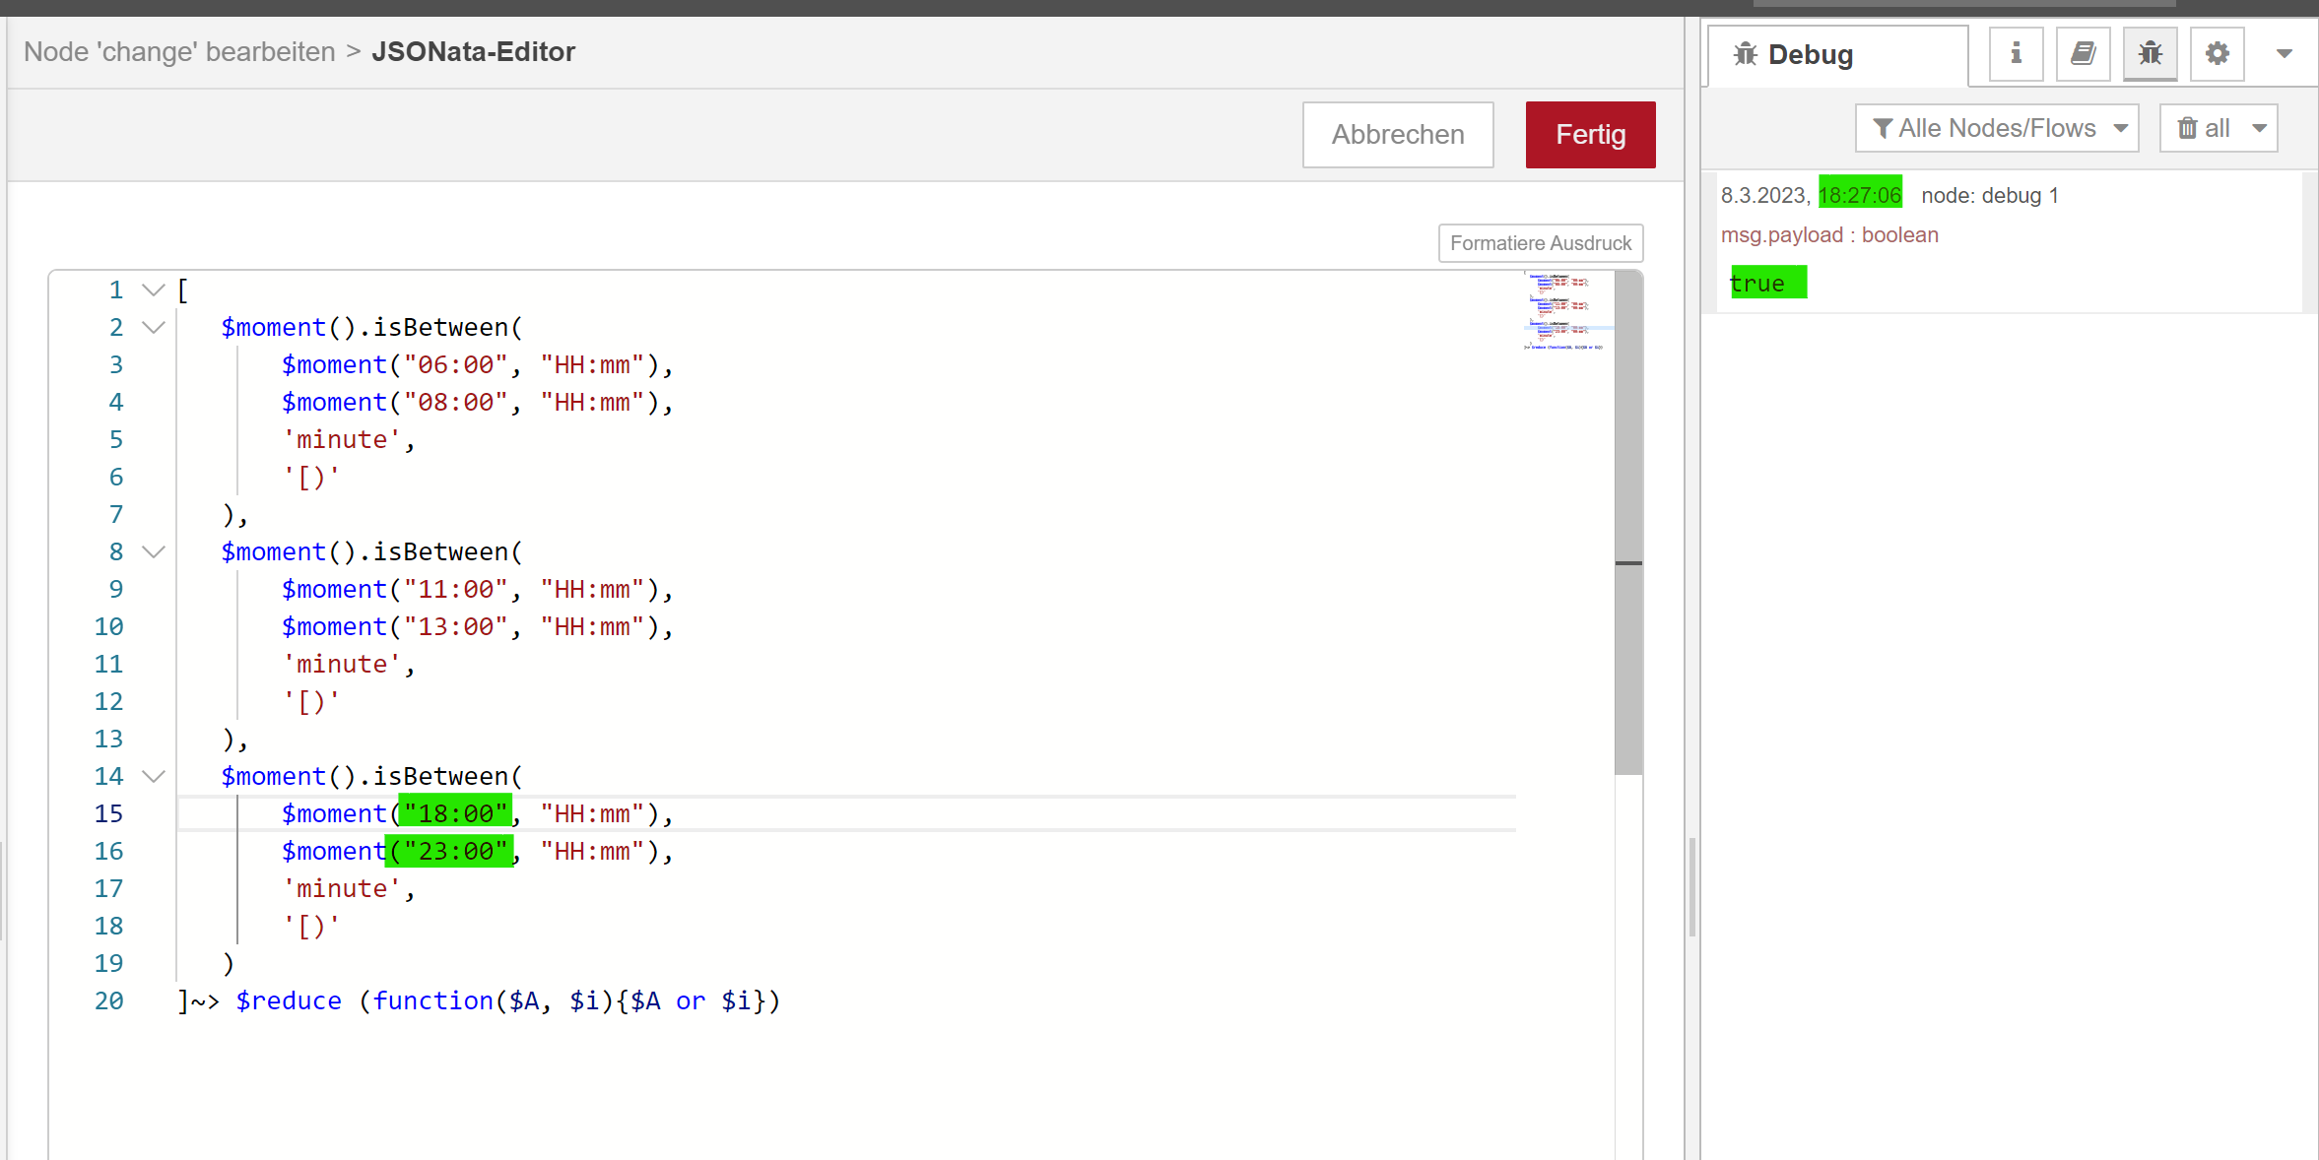Click Formatiere Ausdruck button
The height and width of the screenshot is (1160, 2319).
tap(1540, 243)
